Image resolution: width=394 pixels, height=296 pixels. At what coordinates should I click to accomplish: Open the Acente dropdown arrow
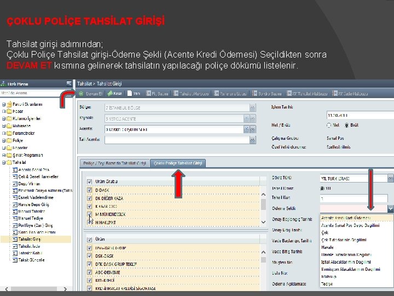click(x=252, y=129)
